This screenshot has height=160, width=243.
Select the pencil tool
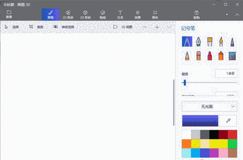187,56
